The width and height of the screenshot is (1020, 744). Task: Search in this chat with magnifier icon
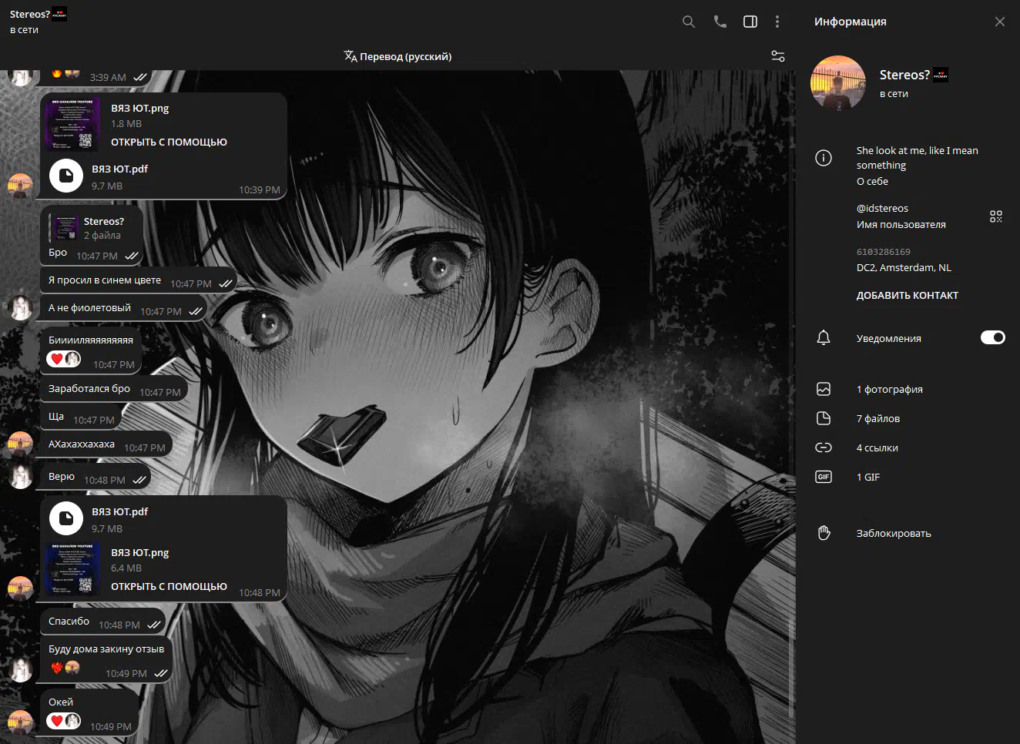point(689,22)
